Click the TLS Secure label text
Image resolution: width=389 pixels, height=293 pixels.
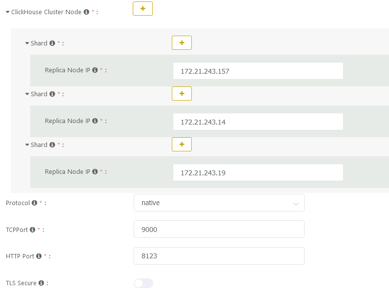(21, 283)
